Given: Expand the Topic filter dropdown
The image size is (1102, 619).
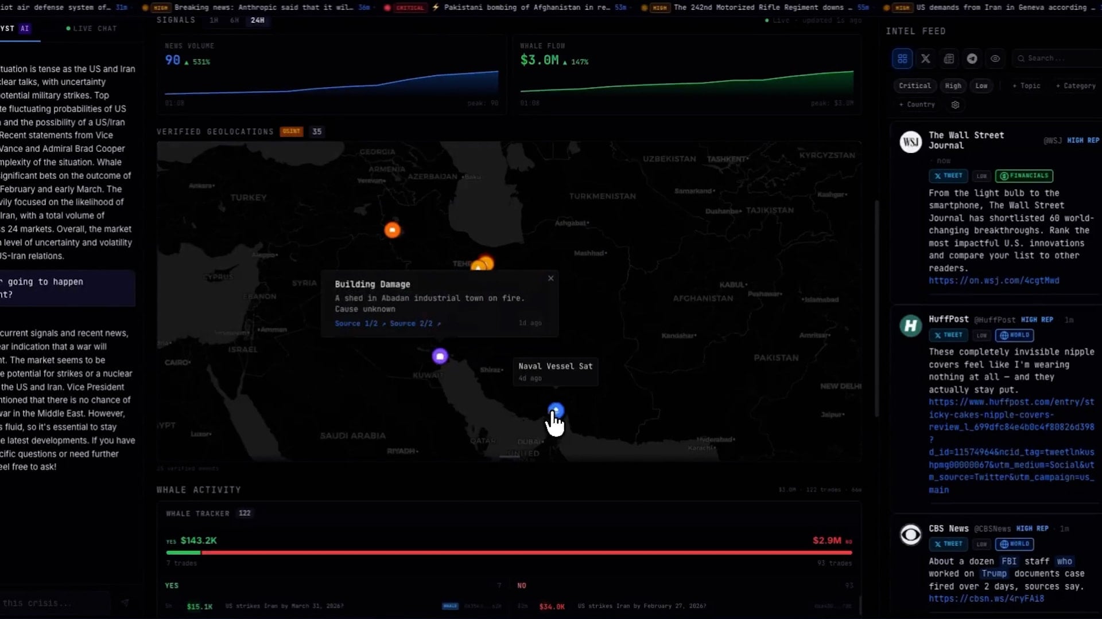Looking at the screenshot, I should [1026, 86].
